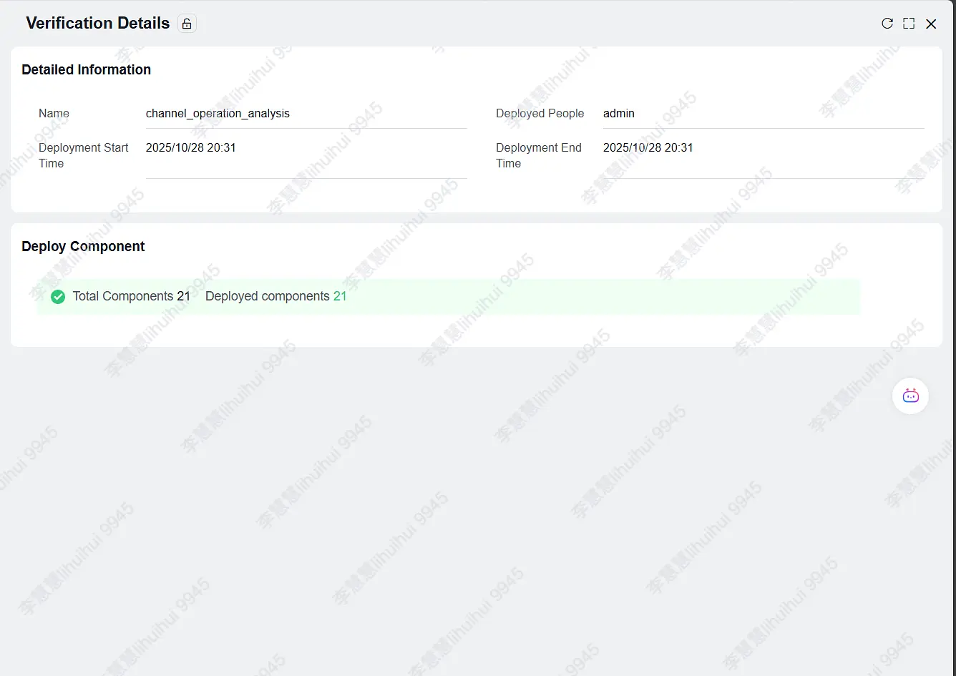Click the Deployed components 21 text
Image resolution: width=956 pixels, height=676 pixels.
click(x=276, y=296)
